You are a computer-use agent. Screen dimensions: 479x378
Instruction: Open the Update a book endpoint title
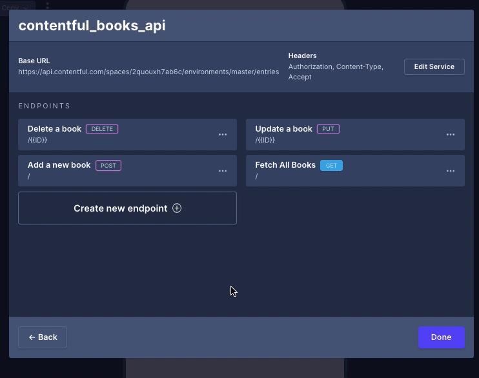pyautogui.click(x=283, y=129)
